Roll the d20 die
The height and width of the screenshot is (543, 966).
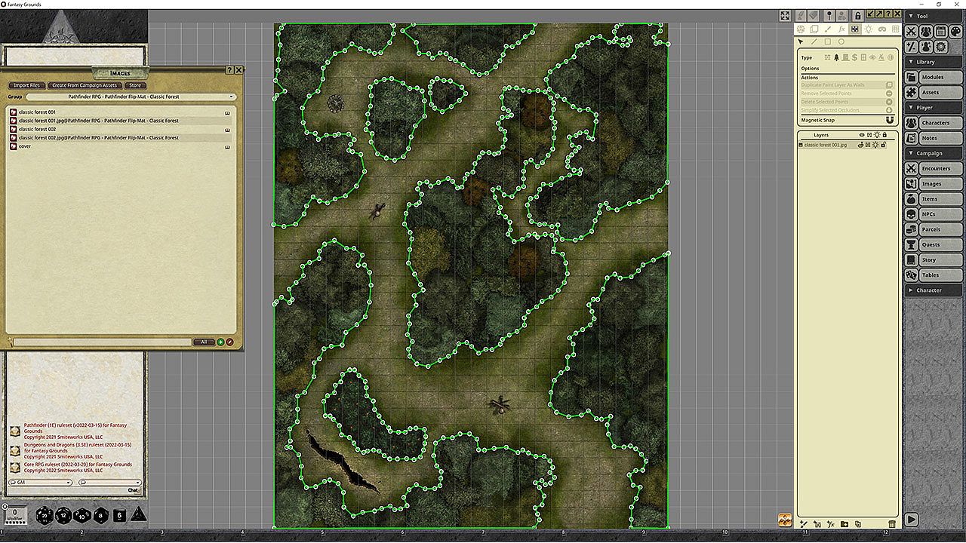pyautogui.click(x=44, y=516)
